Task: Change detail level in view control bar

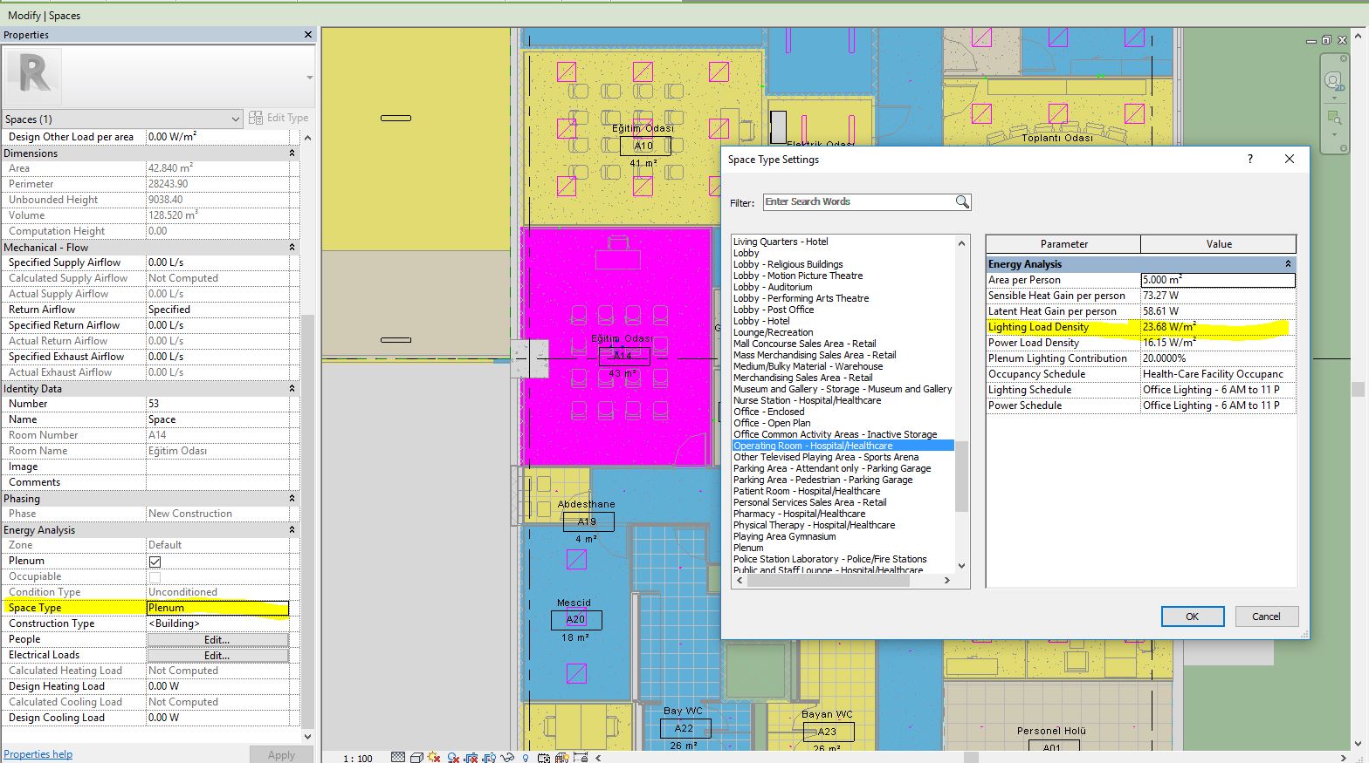Action: pos(398,758)
